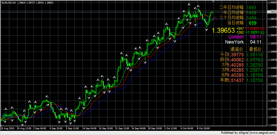
Task: Click the large yellow 1.39653 price
Action: pos(223,30)
